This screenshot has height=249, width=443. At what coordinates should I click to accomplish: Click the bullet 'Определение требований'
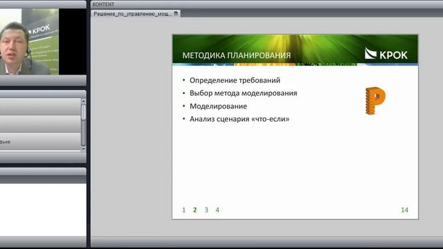(235, 80)
